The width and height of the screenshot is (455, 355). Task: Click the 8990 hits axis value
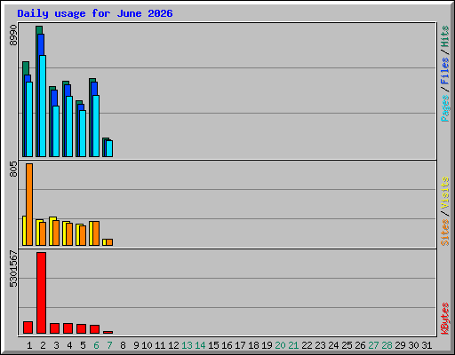click(13, 35)
